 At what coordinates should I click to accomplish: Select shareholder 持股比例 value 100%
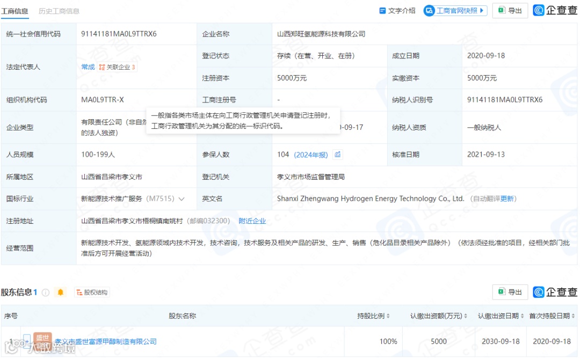[388, 342]
